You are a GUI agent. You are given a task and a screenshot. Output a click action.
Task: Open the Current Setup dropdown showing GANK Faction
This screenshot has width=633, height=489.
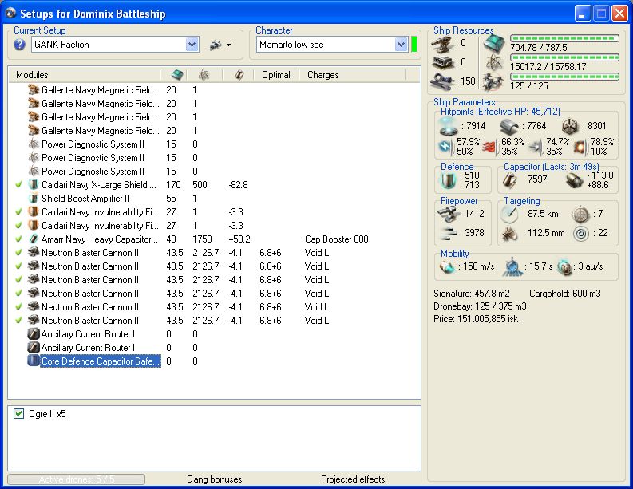192,45
